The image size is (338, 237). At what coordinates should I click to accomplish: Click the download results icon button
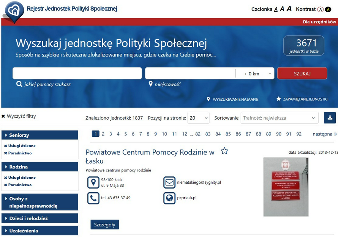click(330, 118)
